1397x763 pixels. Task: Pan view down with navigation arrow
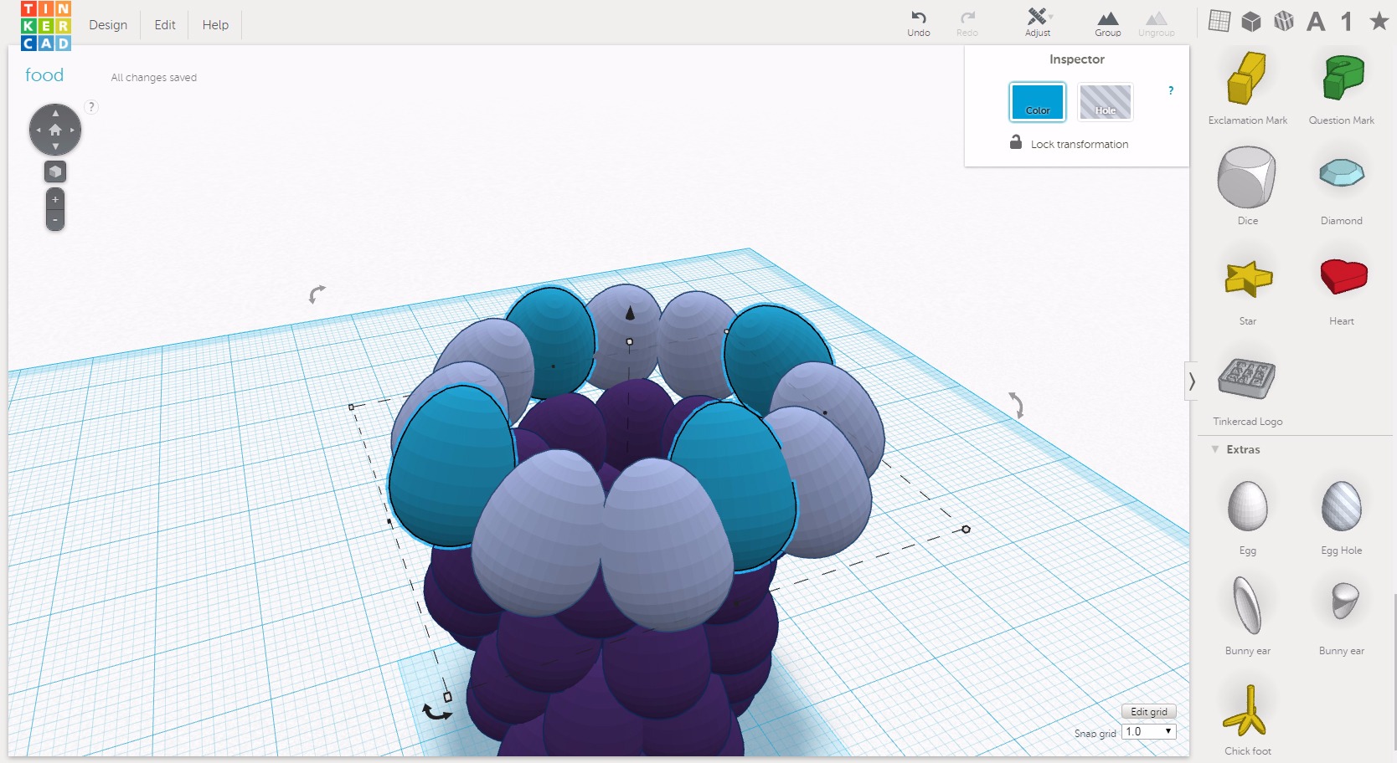tap(55, 147)
